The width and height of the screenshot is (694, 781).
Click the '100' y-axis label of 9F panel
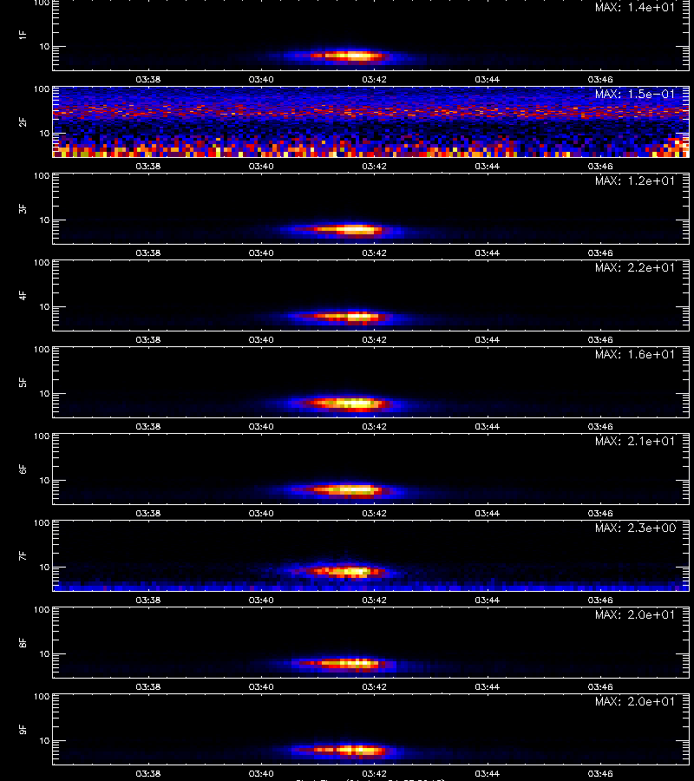[x=42, y=697]
